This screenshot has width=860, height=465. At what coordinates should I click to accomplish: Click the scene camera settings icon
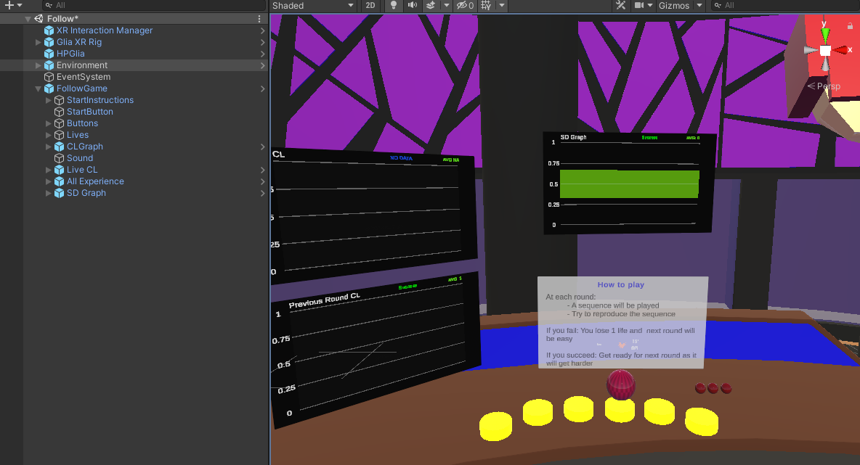[x=639, y=6]
